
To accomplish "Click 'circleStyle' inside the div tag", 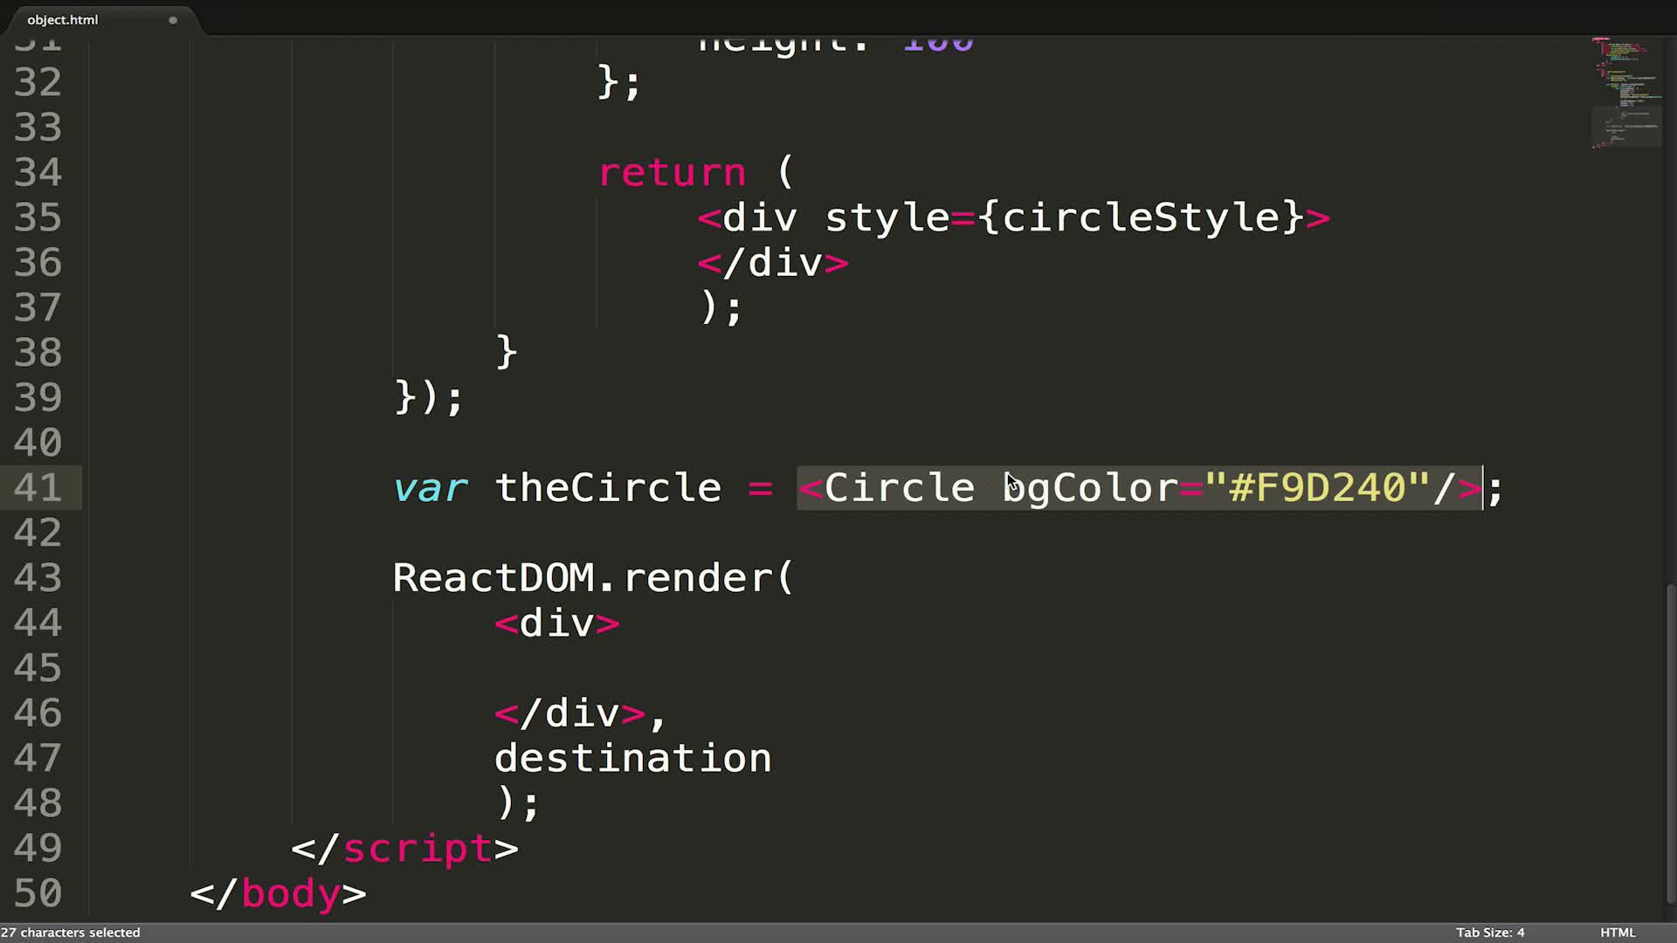I will [1140, 217].
